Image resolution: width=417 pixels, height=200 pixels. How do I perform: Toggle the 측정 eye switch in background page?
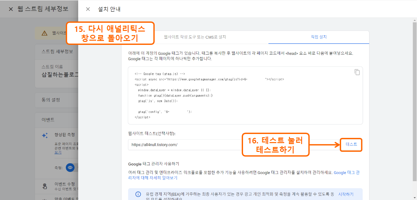click(x=70, y=167)
